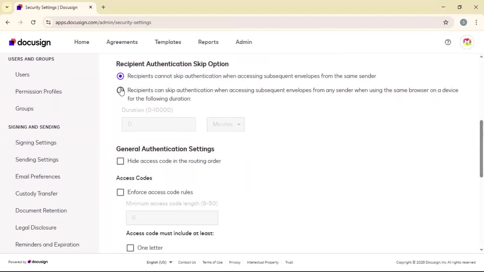Viewport: 484px width, 272px height.
Task: Click USERS AND GROUPS heading
Action: 31,59
